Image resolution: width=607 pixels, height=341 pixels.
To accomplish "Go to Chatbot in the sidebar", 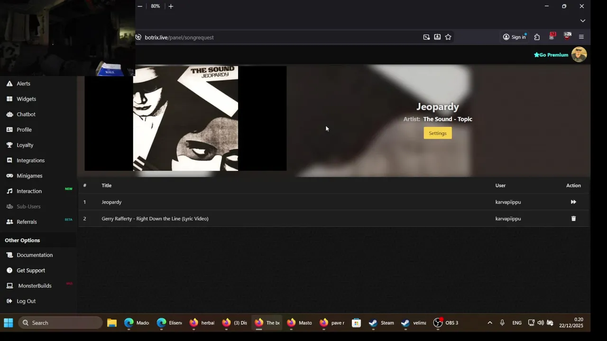I will [x=26, y=114].
